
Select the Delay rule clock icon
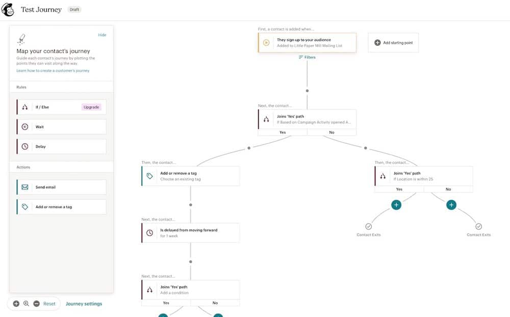coord(24,147)
